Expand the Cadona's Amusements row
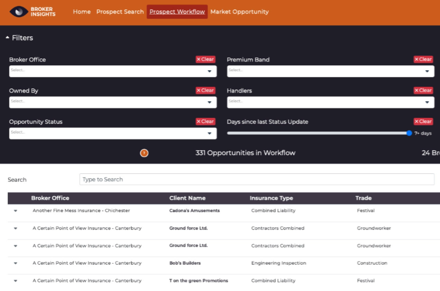This screenshot has height=291, width=440. coord(15,211)
